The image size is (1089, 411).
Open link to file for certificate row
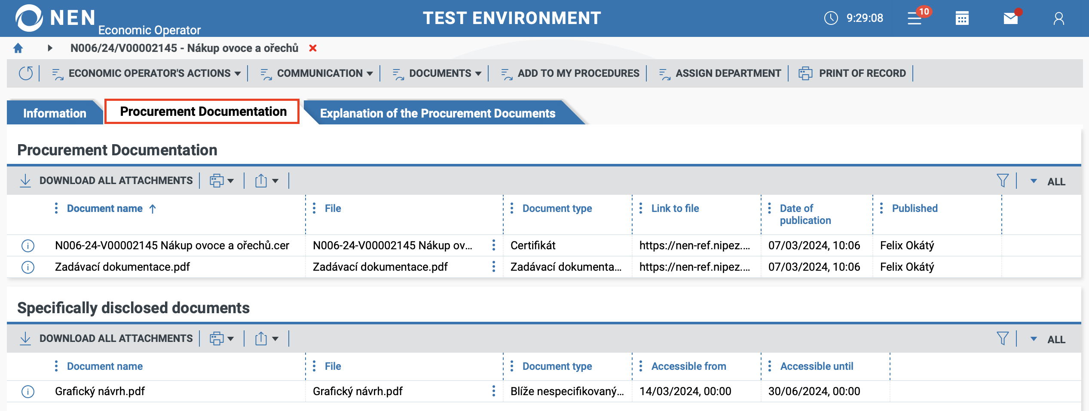tap(694, 245)
